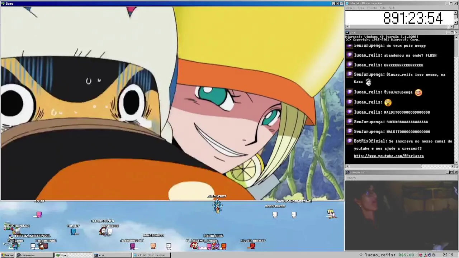Click the SESSHOU23 white avatar
Screen dimensions: 459x258
click(x=275, y=215)
